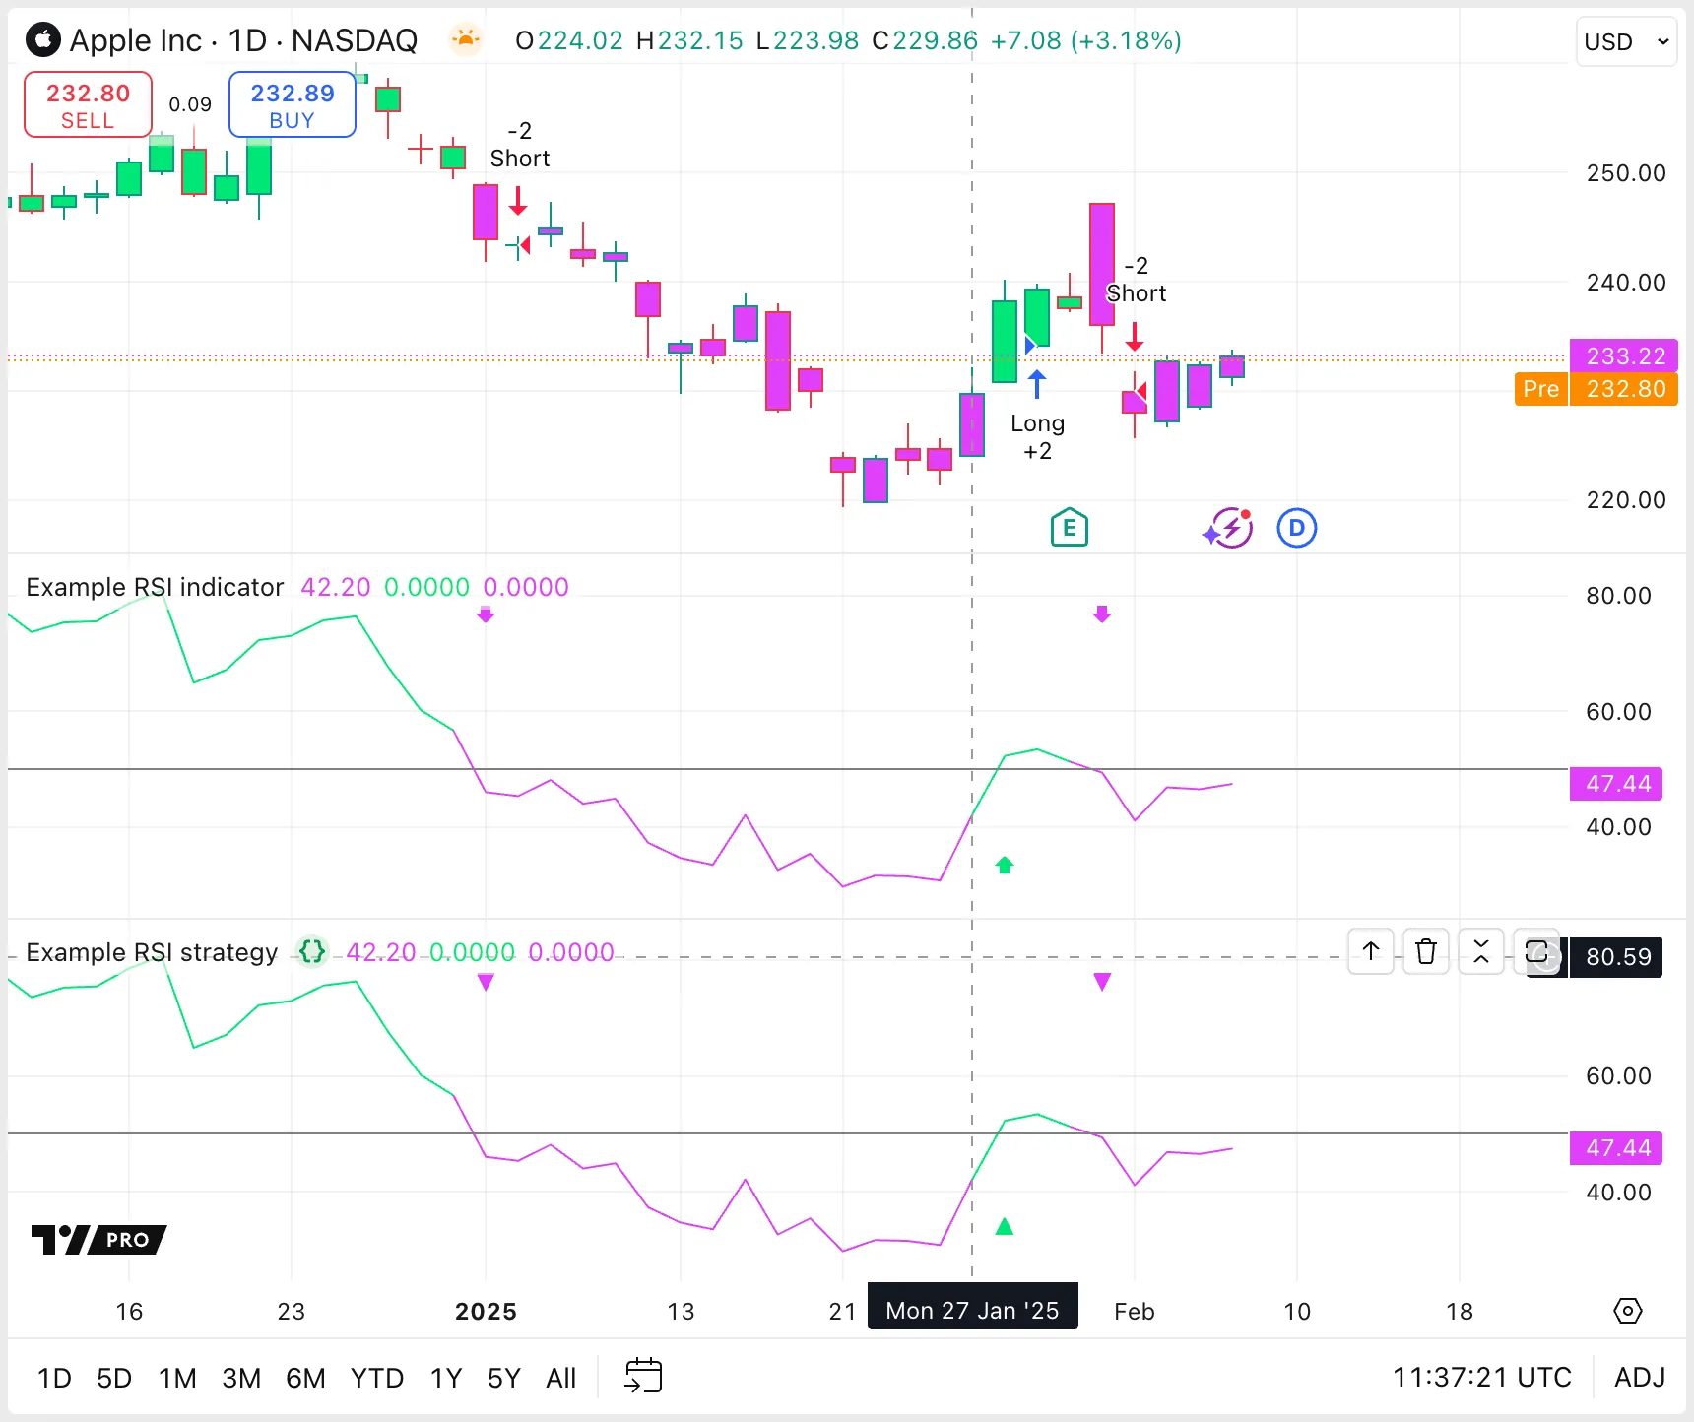Select the 5Y time range
1694x1422 pixels.
(x=504, y=1378)
